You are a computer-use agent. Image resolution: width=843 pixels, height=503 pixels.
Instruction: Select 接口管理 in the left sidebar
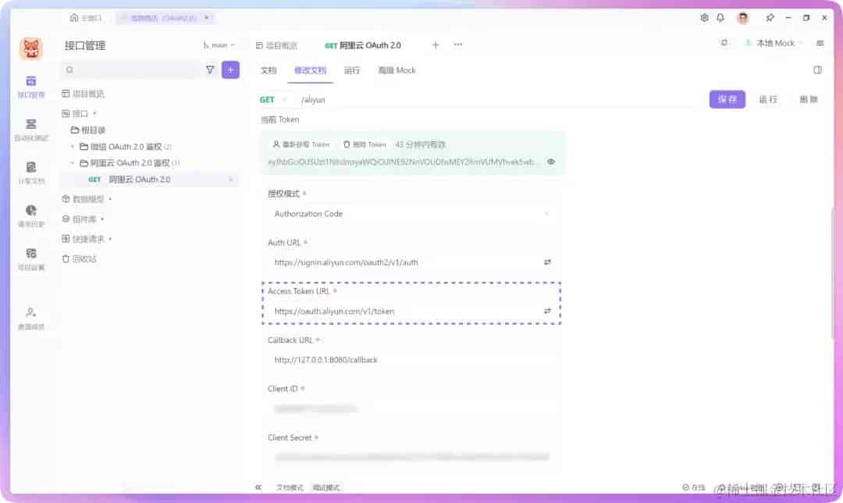pos(30,87)
